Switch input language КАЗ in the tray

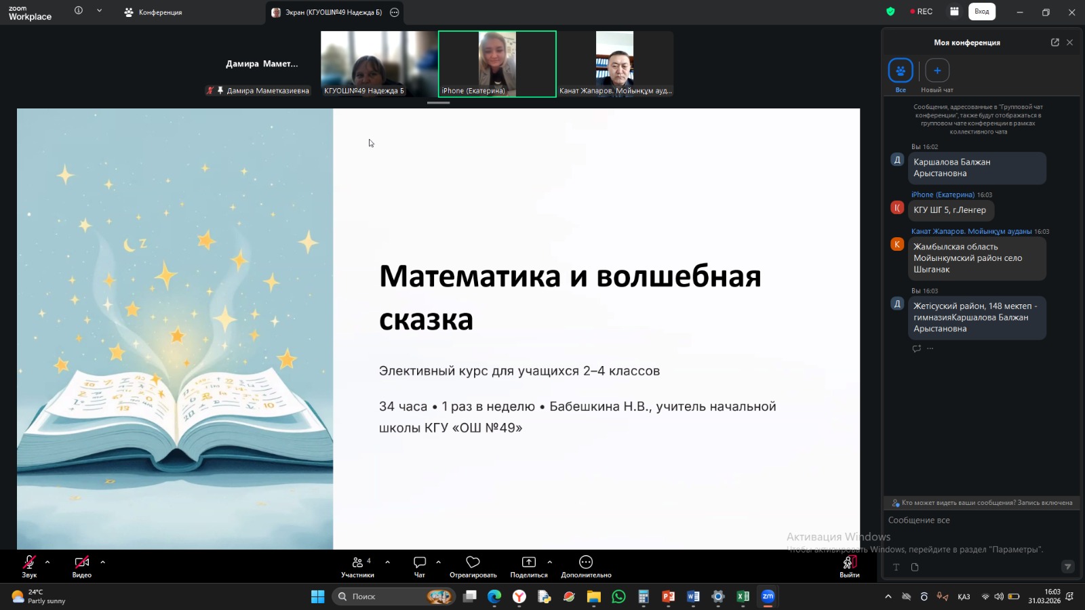(x=964, y=596)
